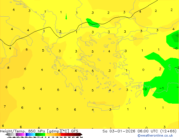The height and width of the screenshot is (138, 179).
Task: Click the '-54' label at the legend's start
Action: (x=9, y=137)
